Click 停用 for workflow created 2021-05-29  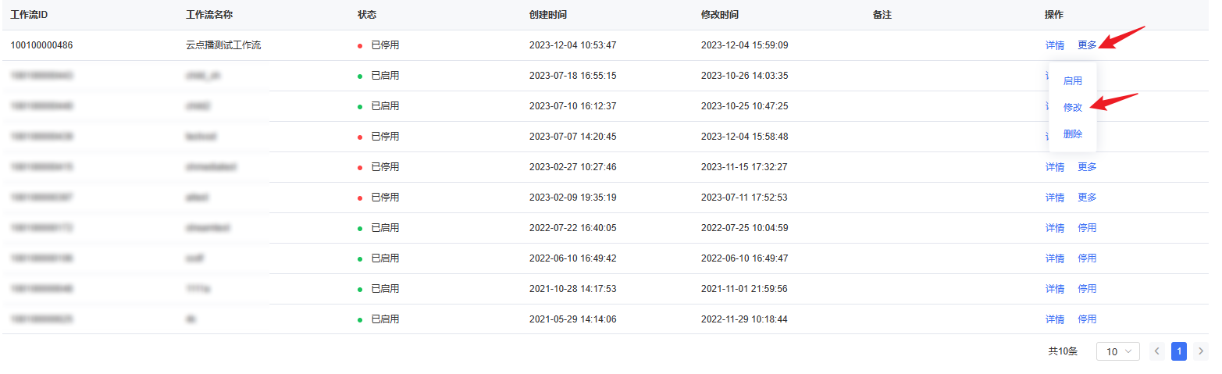coord(1087,319)
